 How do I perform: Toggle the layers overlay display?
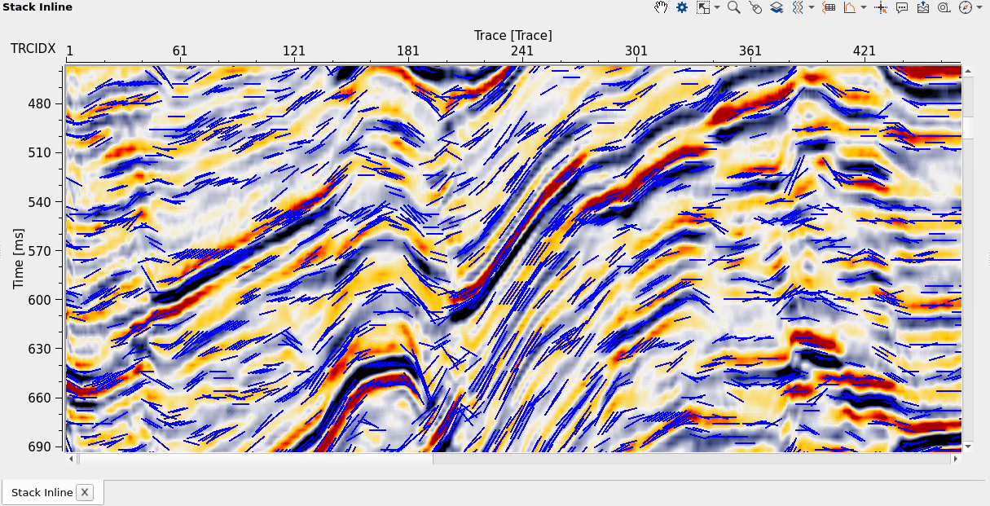777,8
